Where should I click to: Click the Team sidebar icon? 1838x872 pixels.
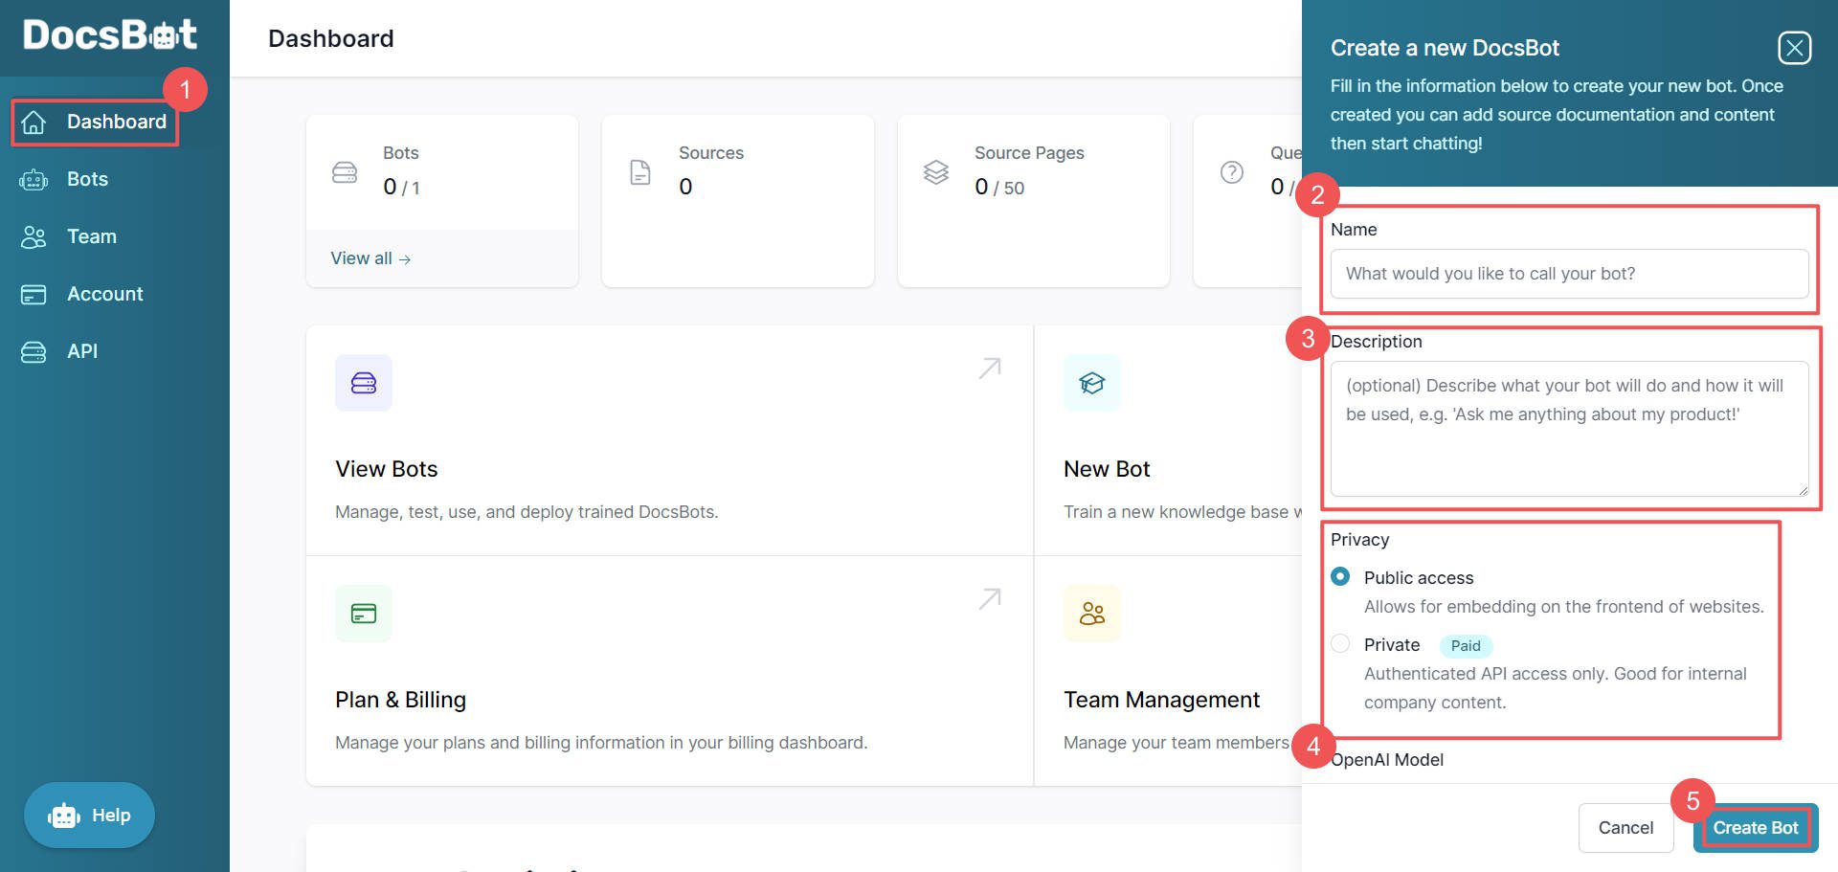pyautogui.click(x=34, y=236)
